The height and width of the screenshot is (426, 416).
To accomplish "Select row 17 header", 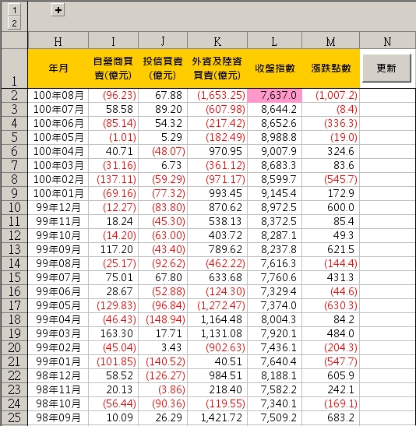I will point(14,305).
